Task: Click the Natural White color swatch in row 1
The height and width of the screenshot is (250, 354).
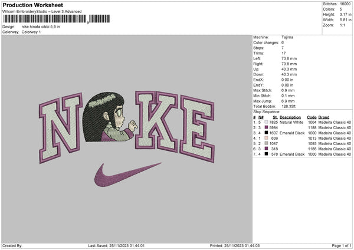Action: click(267, 122)
